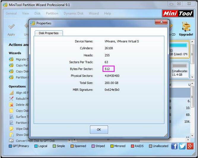Screen dimensions: 198x158
Task: Click Convert MBR Disk to GPT Disk icon
Action: point(11,140)
